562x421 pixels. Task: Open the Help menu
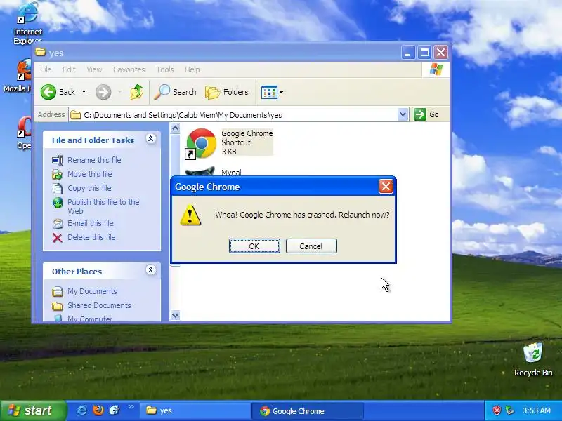click(x=192, y=69)
